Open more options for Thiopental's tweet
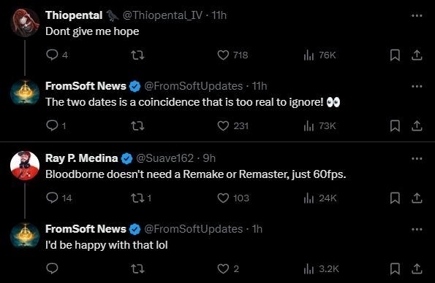The width and height of the screenshot is (435, 283). click(417, 15)
